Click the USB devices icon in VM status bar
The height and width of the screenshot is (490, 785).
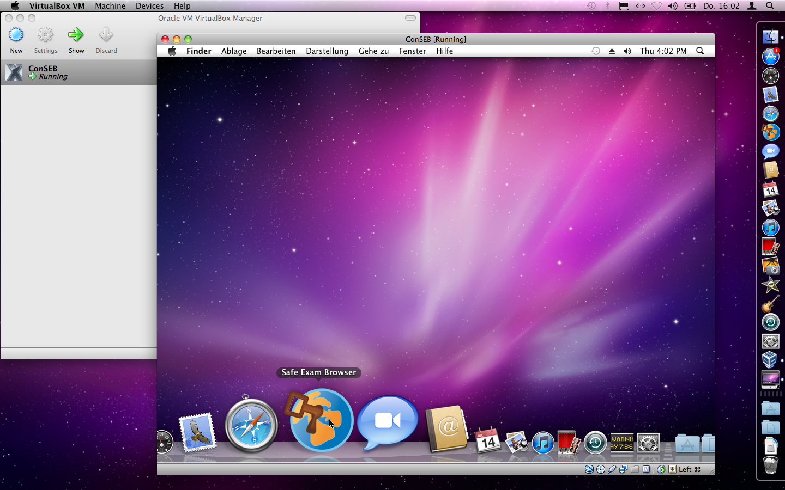click(x=612, y=469)
